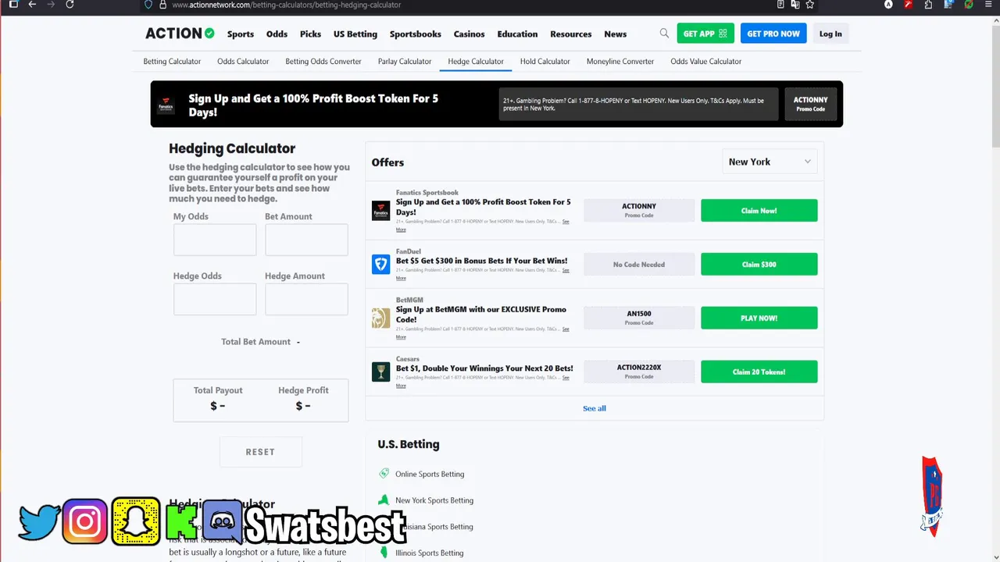The width and height of the screenshot is (1000, 562).
Task: Switch to the Betting Calculator tab
Action: [x=172, y=61]
